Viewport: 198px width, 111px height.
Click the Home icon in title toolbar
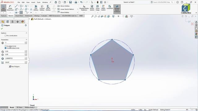(x=56, y=2)
